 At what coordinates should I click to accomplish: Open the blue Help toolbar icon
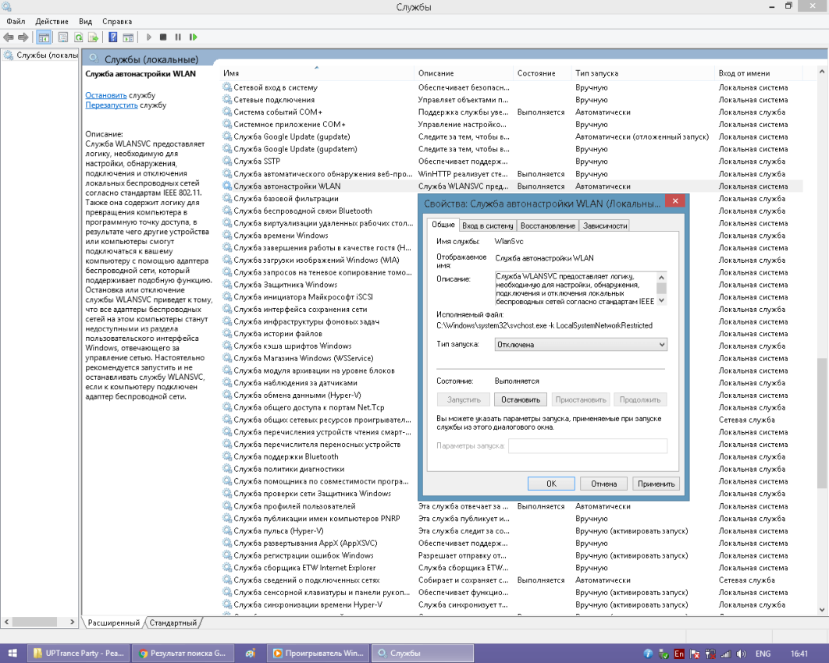point(113,37)
